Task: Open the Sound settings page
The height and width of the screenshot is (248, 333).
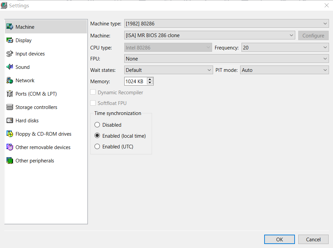Action: pyautogui.click(x=46, y=67)
